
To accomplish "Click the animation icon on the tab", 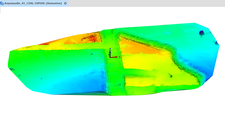I will coord(2,3).
